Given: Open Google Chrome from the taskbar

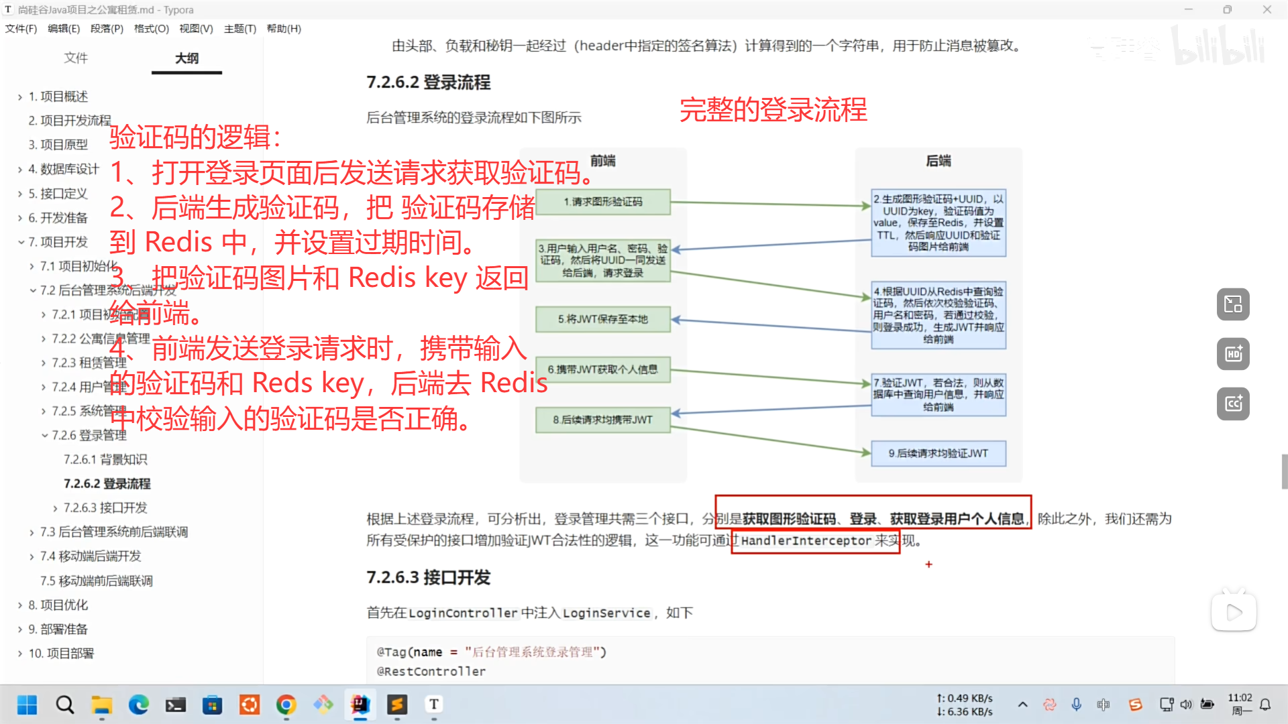Looking at the screenshot, I should point(286,705).
